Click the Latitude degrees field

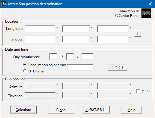click(x=40, y=39)
